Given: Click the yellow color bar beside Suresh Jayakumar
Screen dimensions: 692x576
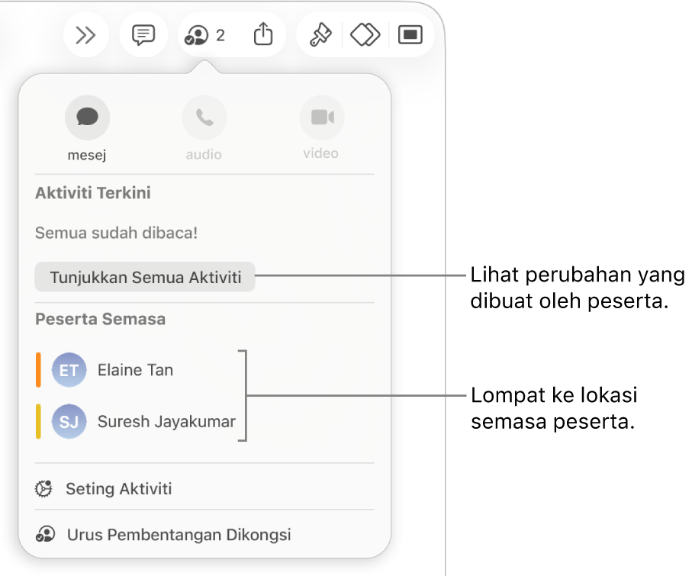Looking at the screenshot, I should pos(38,422).
